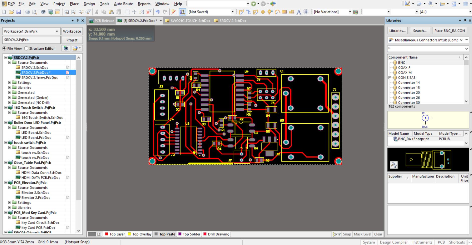Toggle the Snap option in the layer bar
Screen dimensions: 472x245
pyautogui.click(x=347, y=234)
